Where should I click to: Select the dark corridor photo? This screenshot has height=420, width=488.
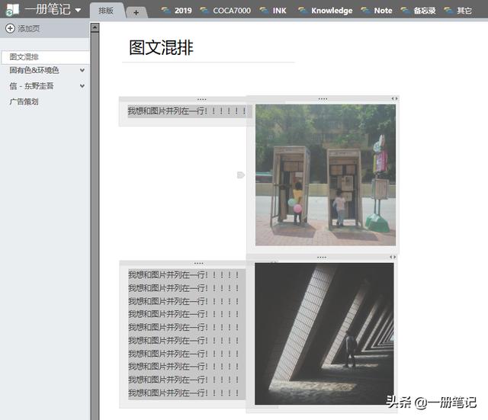[324, 334]
